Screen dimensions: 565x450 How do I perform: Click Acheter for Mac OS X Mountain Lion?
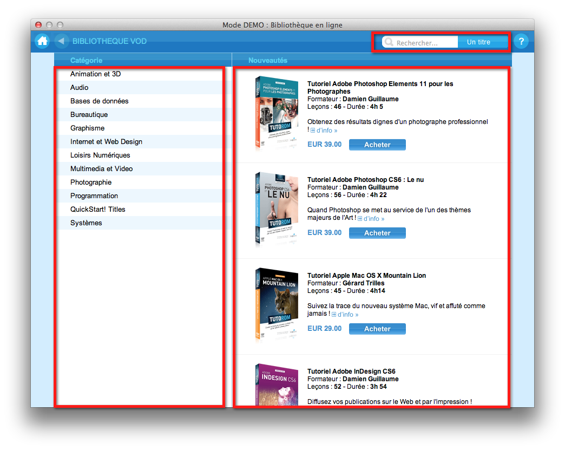(377, 329)
